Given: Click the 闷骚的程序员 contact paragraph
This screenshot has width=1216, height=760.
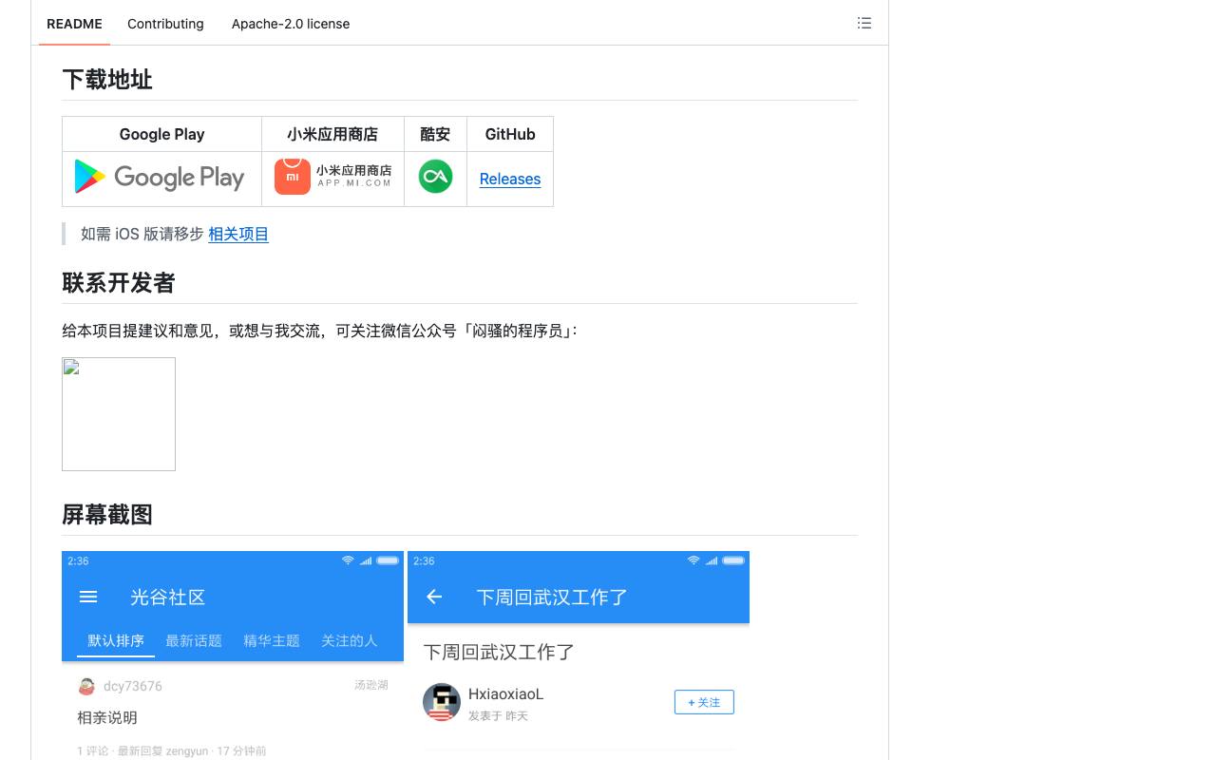Looking at the screenshot, I should tap(320, 331).
